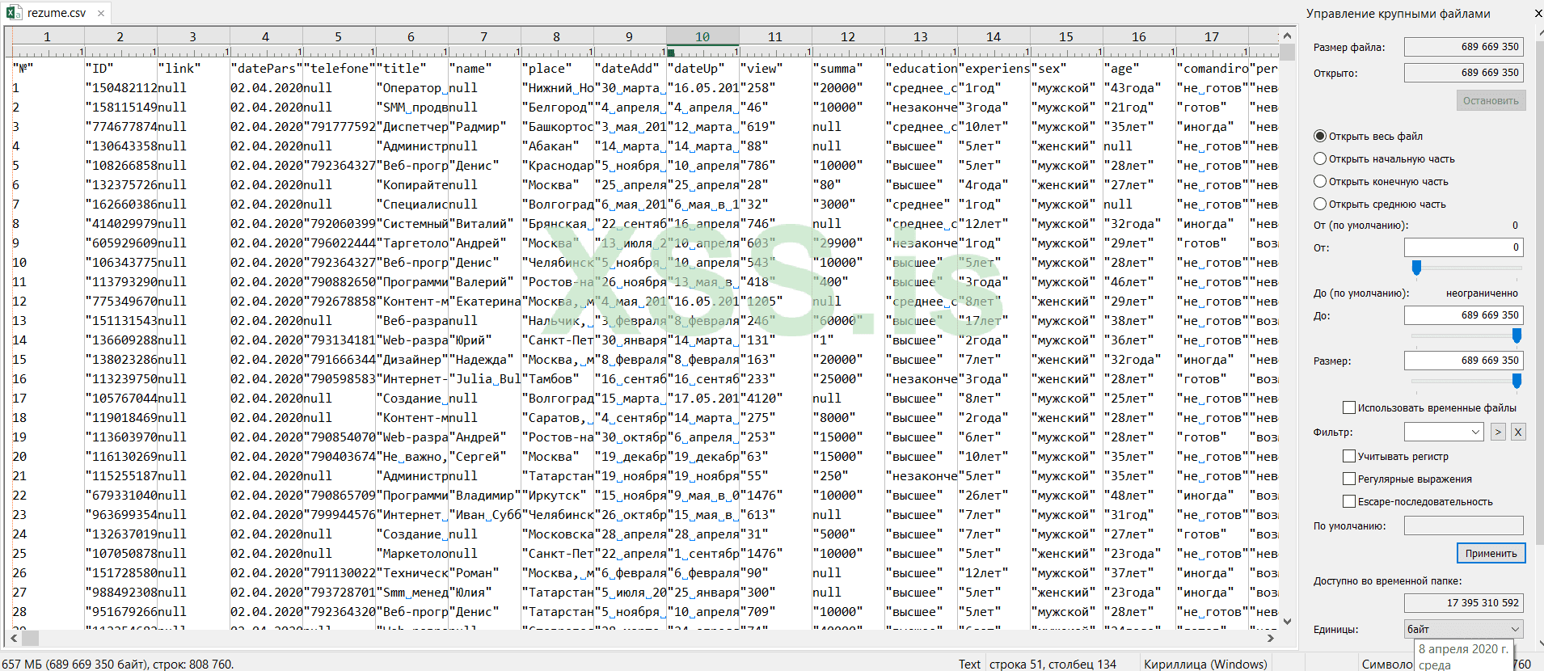Clear the filter with the X button

1518,432
